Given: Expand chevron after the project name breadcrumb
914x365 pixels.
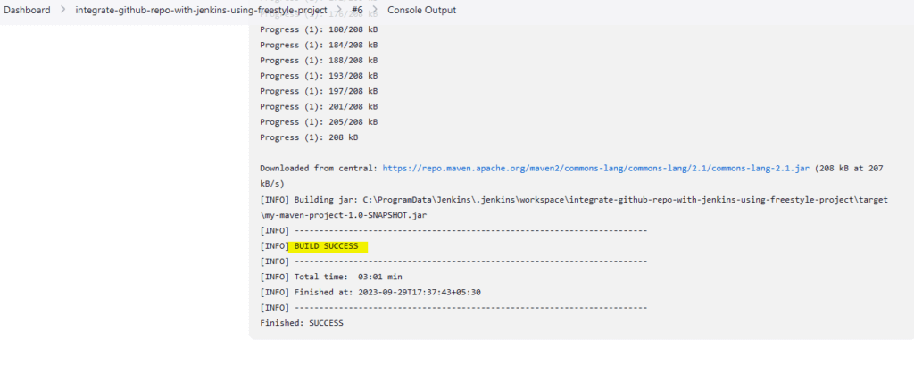Looking at the screenshot, I should [x=339, y=10].
